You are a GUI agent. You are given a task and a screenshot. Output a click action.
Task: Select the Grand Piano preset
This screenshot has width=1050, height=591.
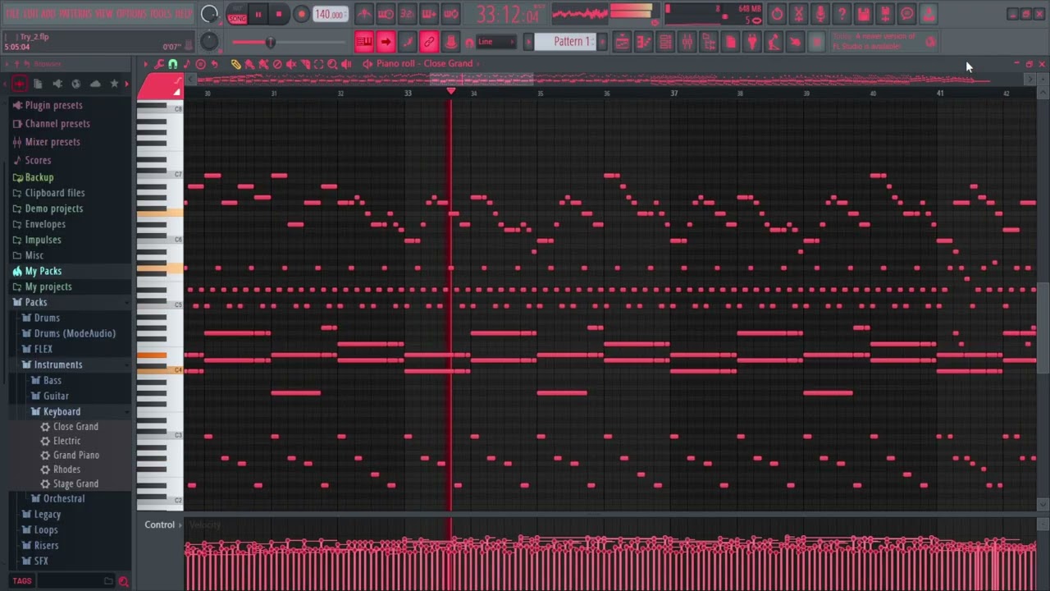pos(75,455)
